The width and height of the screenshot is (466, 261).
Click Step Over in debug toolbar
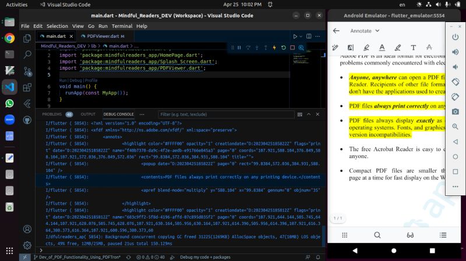pyautogui.click(x=248, y=48)
